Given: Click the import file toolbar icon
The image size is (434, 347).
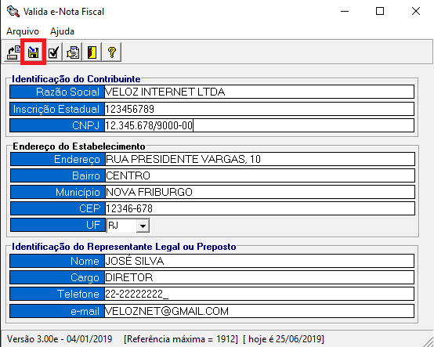Looking at the screenshot, I should click(13, 52).
